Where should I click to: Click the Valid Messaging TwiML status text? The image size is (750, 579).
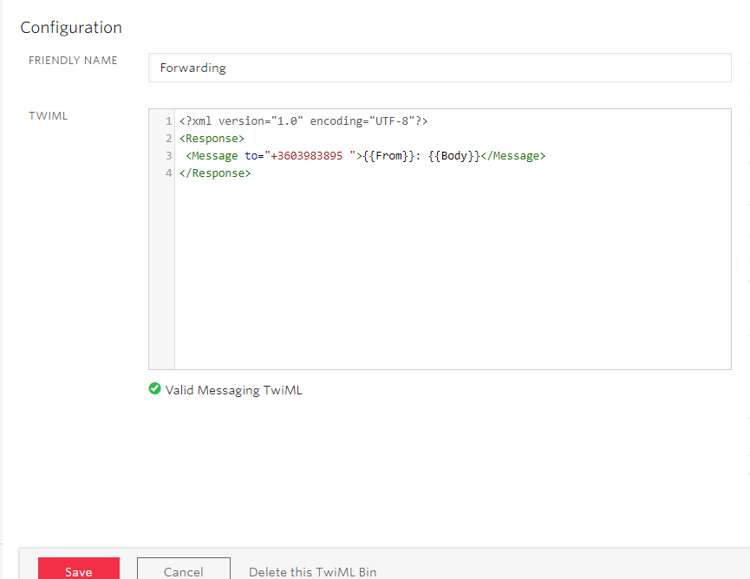pyautogui.click(x=234, y=390)
